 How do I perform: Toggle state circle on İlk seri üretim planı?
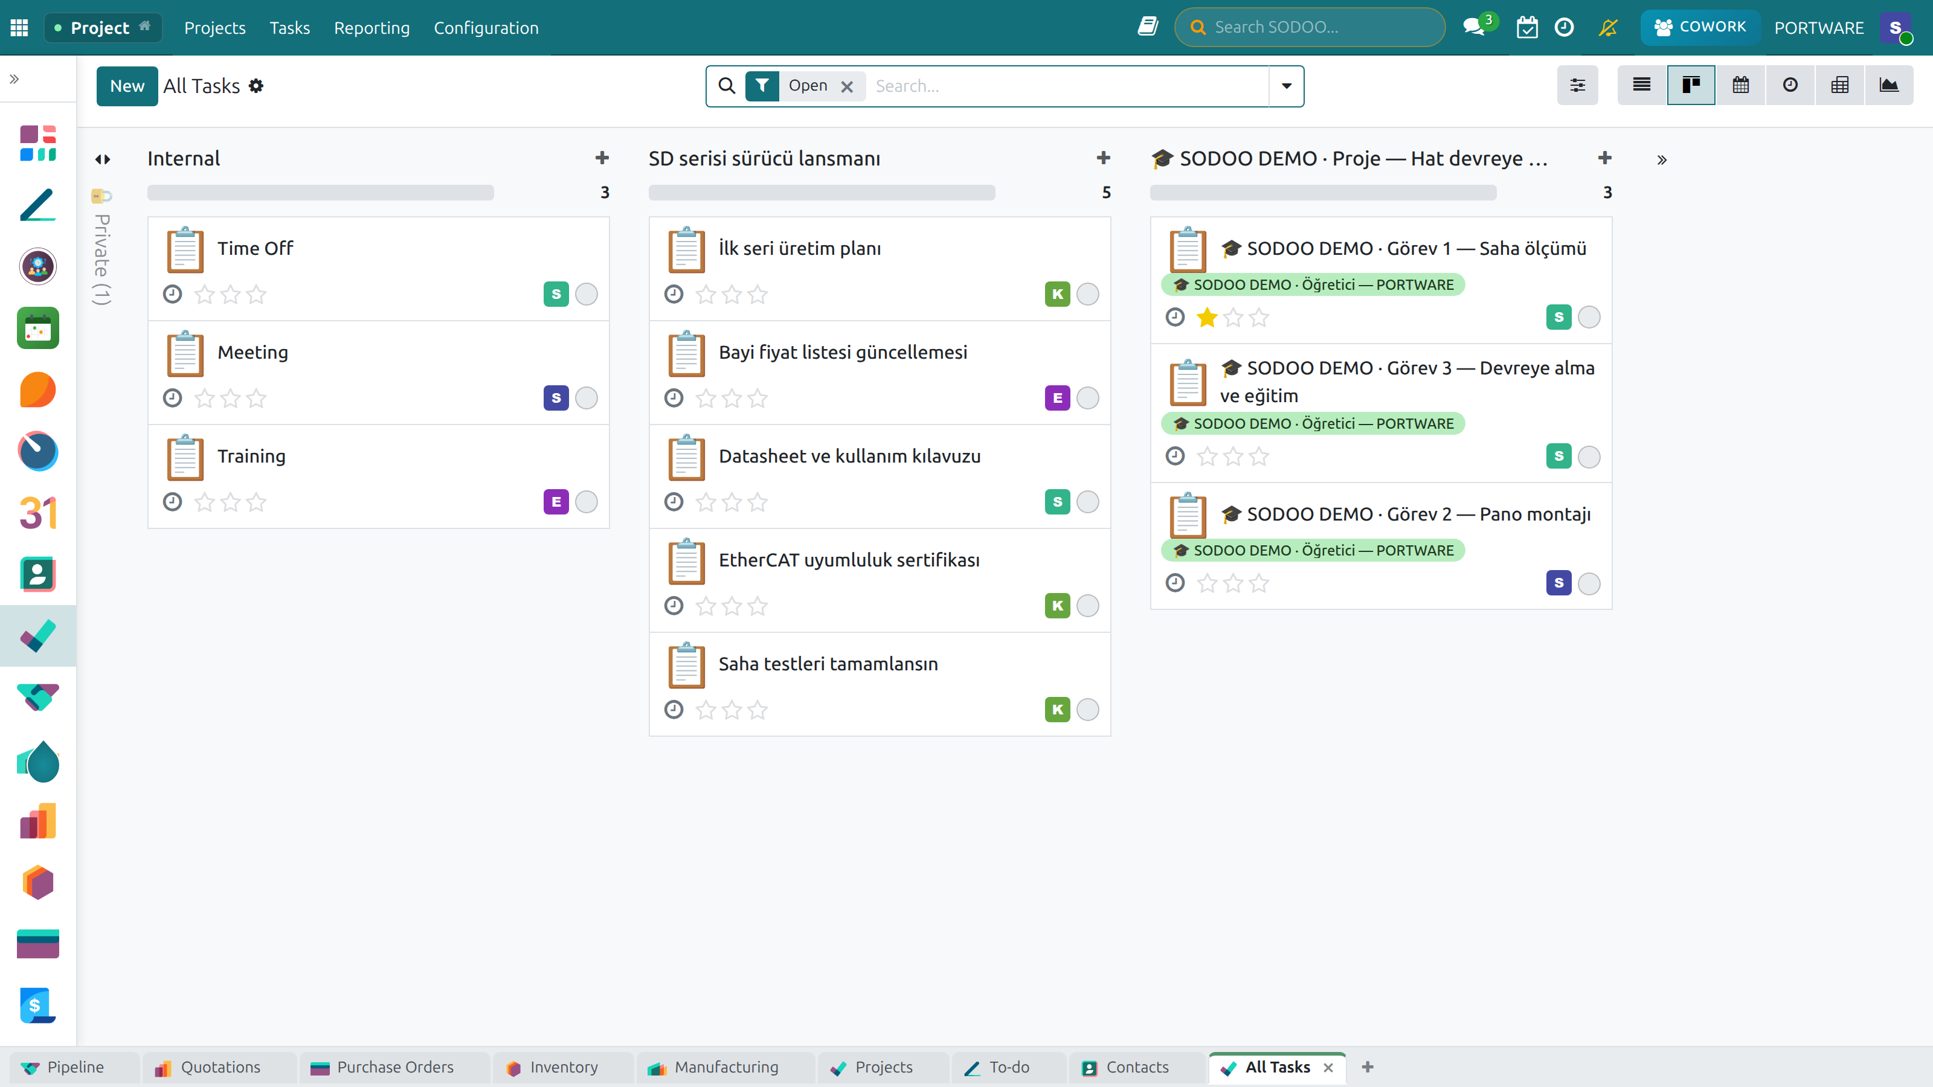(x=1088, y=294)
